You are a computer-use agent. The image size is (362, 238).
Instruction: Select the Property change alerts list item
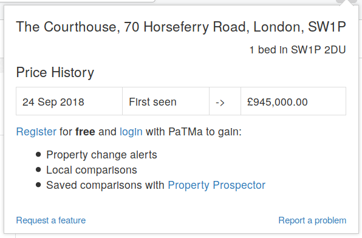pos(101,155)
